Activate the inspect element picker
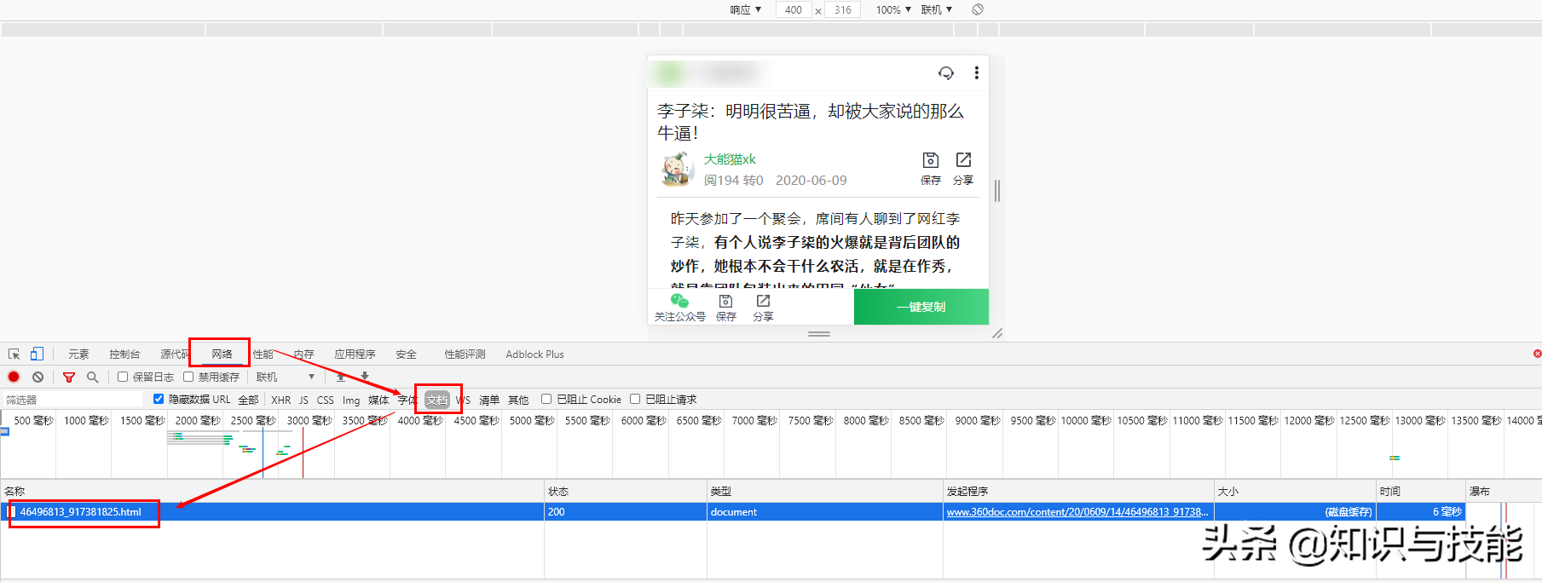The height and width of the screenshot is (582, 1542). click(14, 354)
